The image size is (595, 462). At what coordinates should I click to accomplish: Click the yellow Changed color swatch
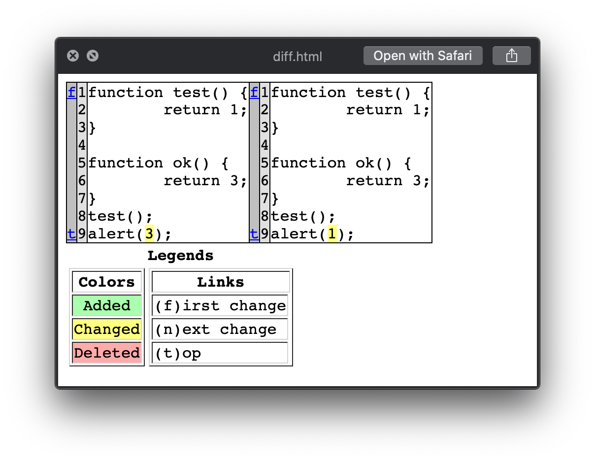[107, 329]
